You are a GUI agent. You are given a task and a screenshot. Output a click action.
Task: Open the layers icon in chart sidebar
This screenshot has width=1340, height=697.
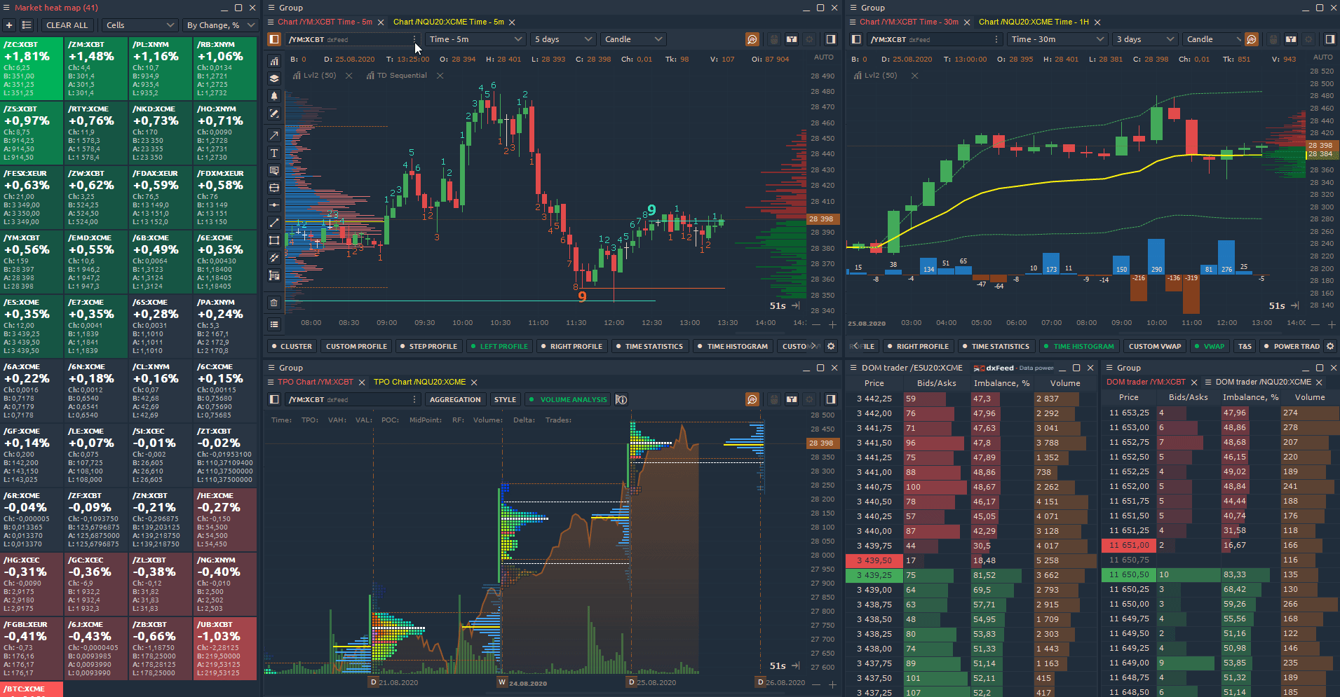[274, 78]
